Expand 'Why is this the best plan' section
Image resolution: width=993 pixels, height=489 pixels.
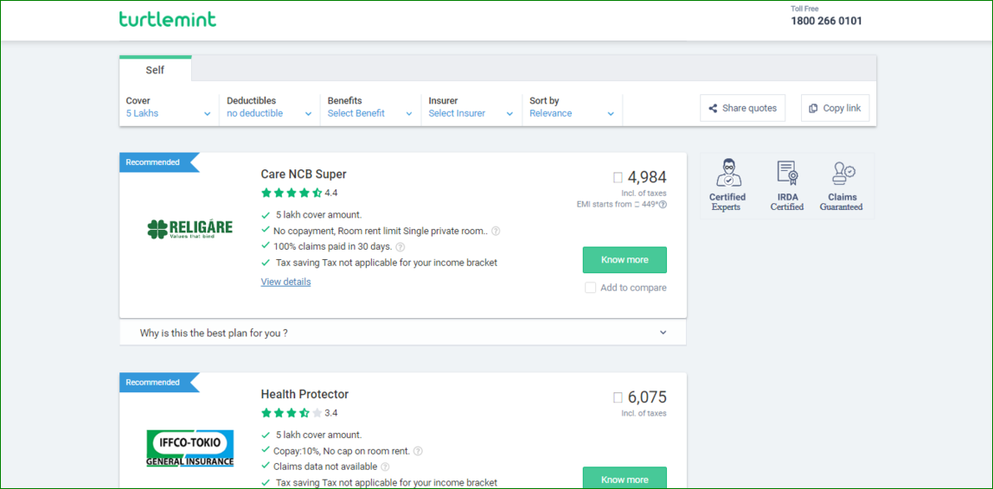pos(663,333)
